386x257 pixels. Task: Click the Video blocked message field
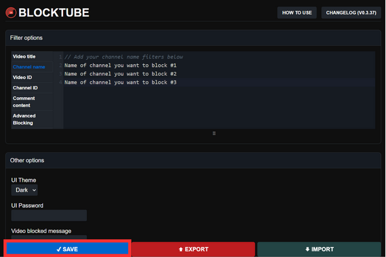pos(49,238)
